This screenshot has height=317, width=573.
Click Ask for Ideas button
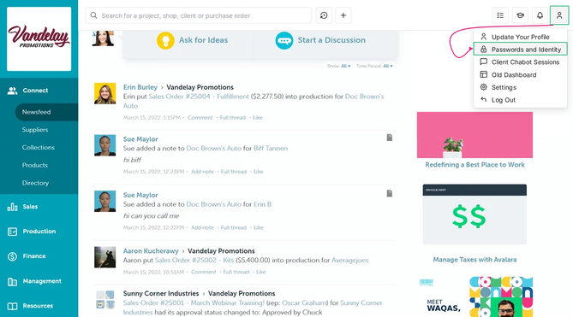pos(192,40)
